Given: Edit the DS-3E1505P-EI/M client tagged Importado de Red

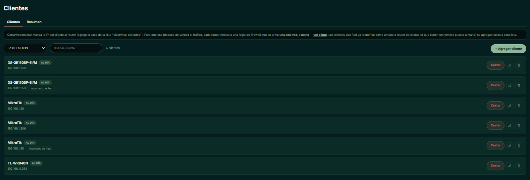Looking at the screenshot, I should click(x=510, y=85).
